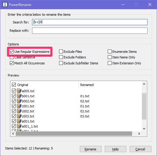Select the a001_1.txt file name
Viewport: 157px width, 156px height.
coord(30,126)
